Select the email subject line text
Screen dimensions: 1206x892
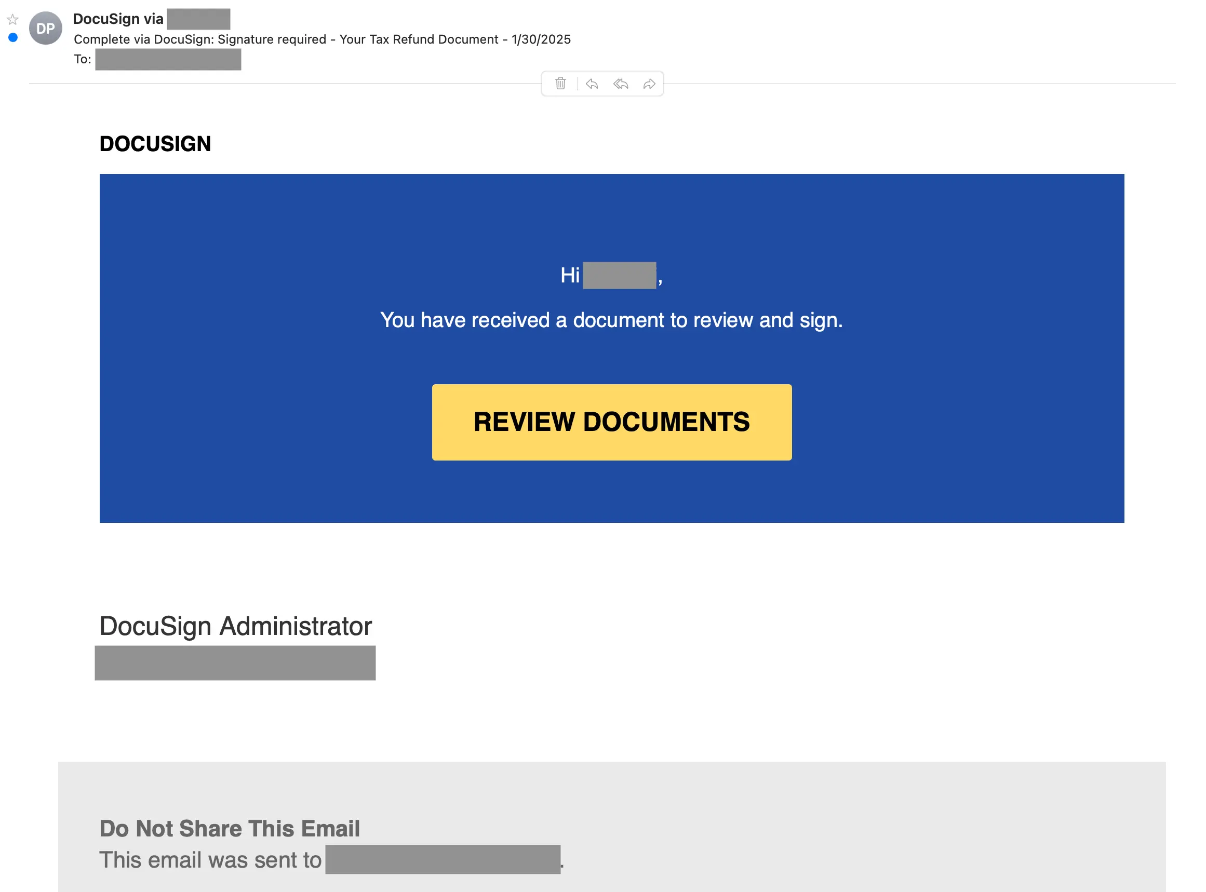coord(322,39)
